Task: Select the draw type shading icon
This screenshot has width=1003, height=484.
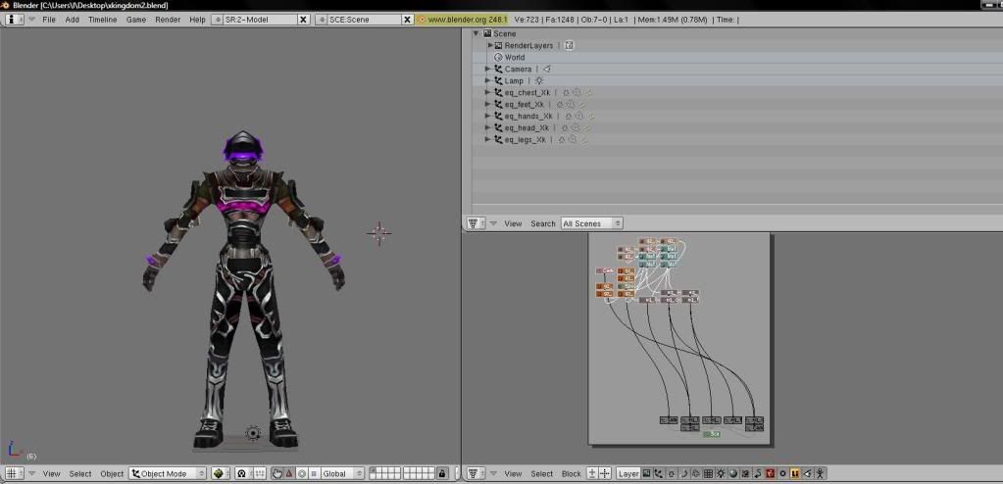Action: [x=219, y=473]
